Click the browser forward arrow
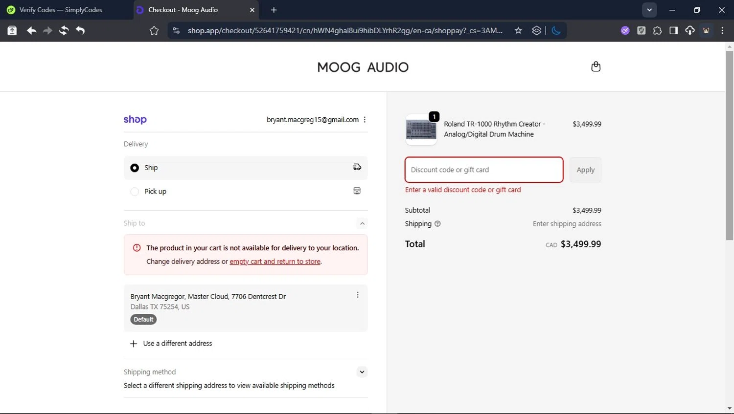 tap(47, 31)
